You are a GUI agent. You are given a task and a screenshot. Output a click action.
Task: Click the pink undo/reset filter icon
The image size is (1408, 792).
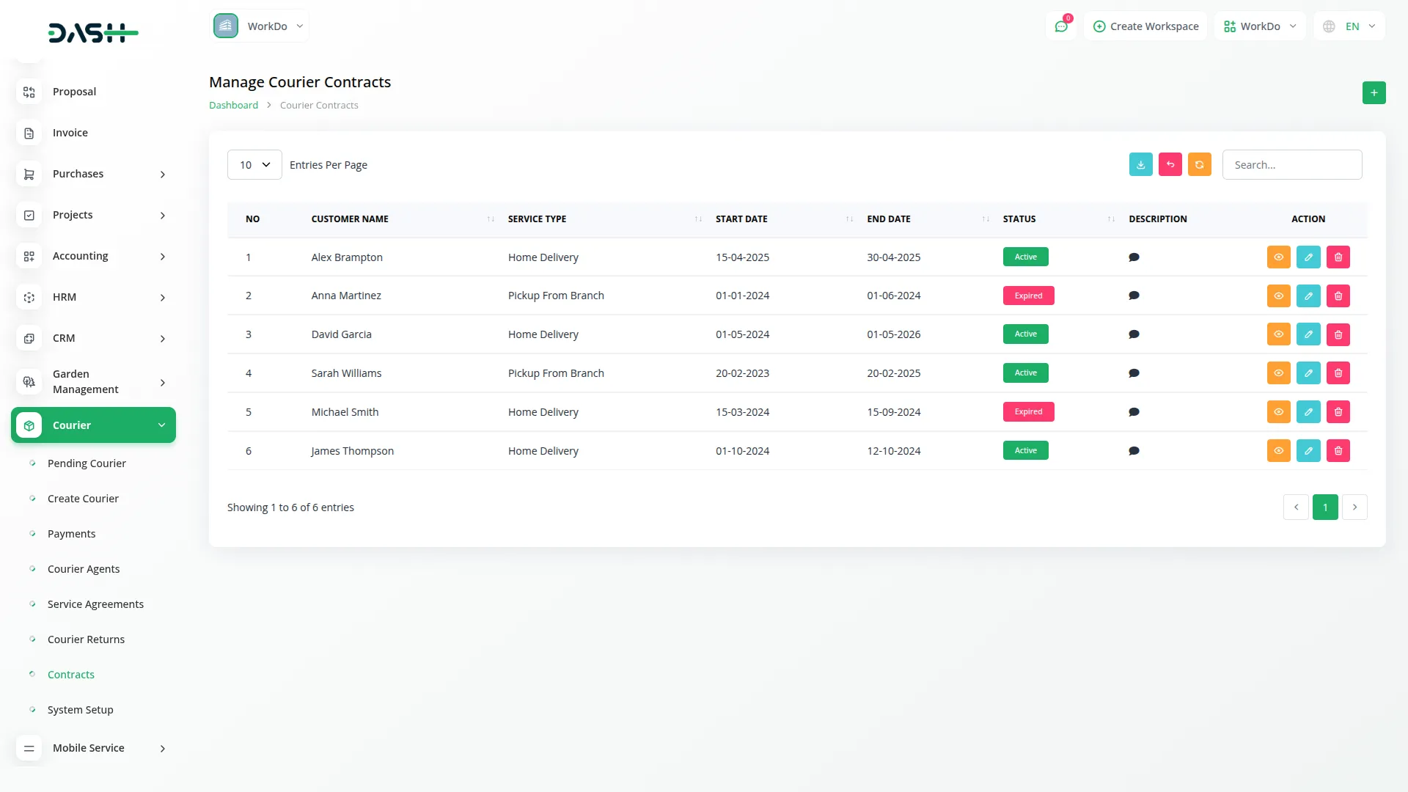click(x=1170, y=164)
